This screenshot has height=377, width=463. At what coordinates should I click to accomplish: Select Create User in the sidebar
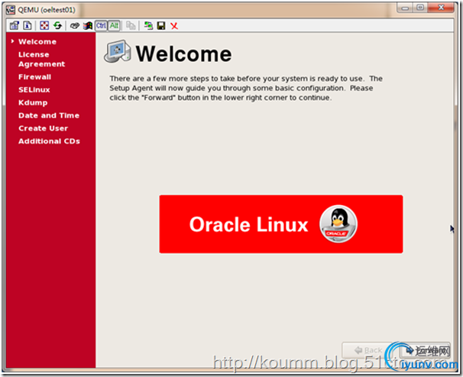43,128
